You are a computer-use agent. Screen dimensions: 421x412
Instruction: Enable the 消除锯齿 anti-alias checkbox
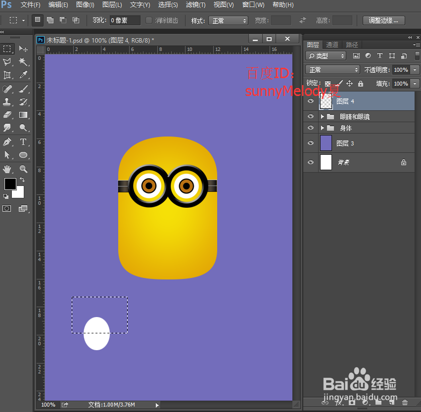click(149, 20)
